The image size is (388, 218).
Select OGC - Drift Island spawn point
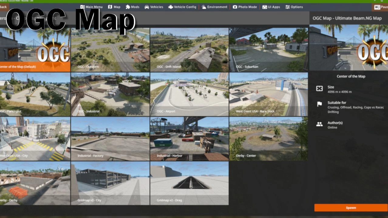(189, 50)
